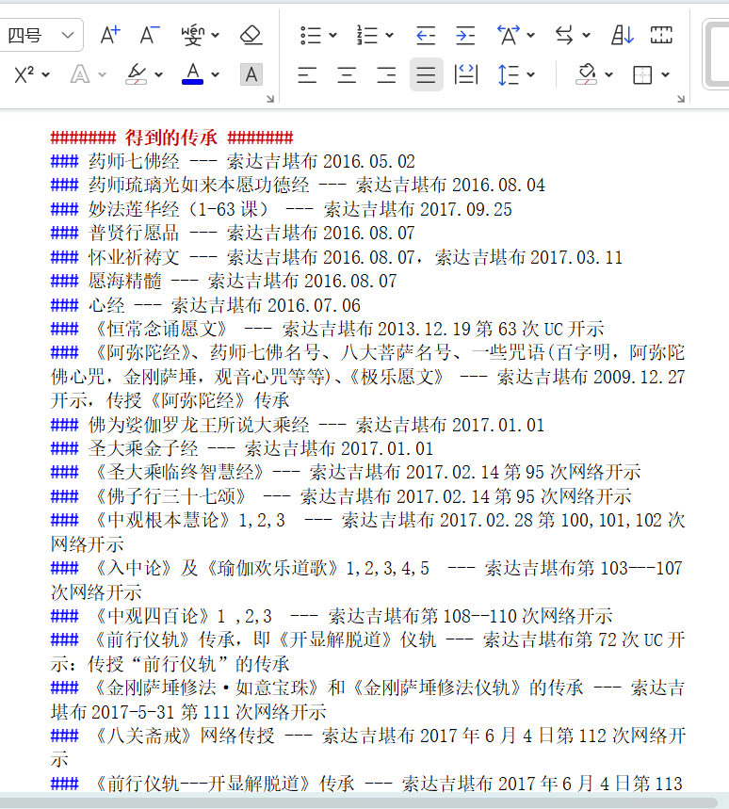Expand the text direction dropdown arrow
Image resolution: width=729 pixels, height=809 pixels.
tap(586, 35)
